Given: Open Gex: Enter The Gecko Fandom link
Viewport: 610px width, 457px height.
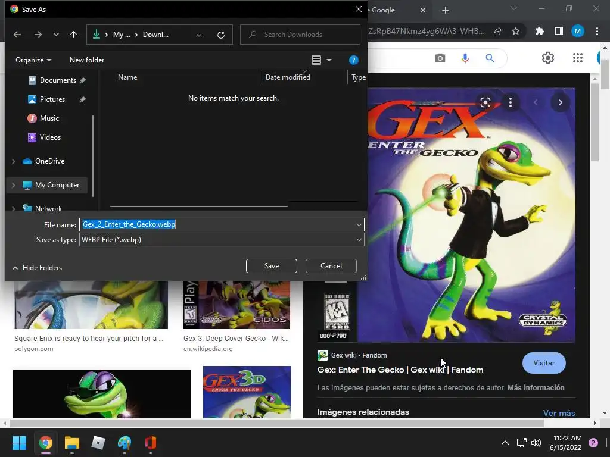Looking at the screenshot, I should 400,370.
